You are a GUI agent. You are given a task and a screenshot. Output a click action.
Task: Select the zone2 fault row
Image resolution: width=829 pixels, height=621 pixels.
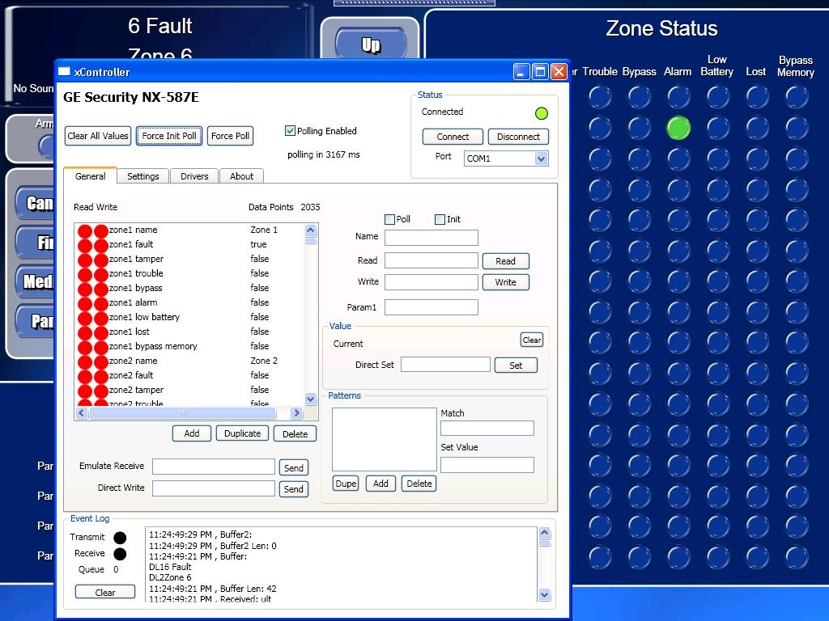pyautogui.click(x=189, y=375)
